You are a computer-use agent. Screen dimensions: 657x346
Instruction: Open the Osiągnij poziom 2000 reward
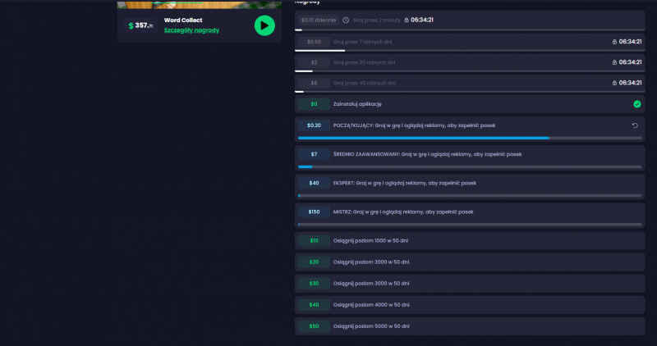pos(470,262)
